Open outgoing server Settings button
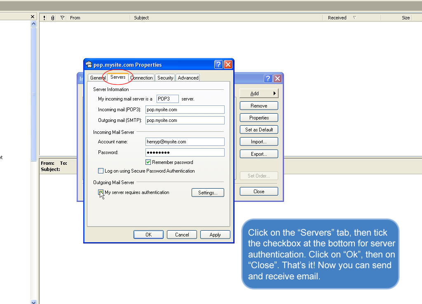Screen dimensions: 422x304 click(208, 193)
